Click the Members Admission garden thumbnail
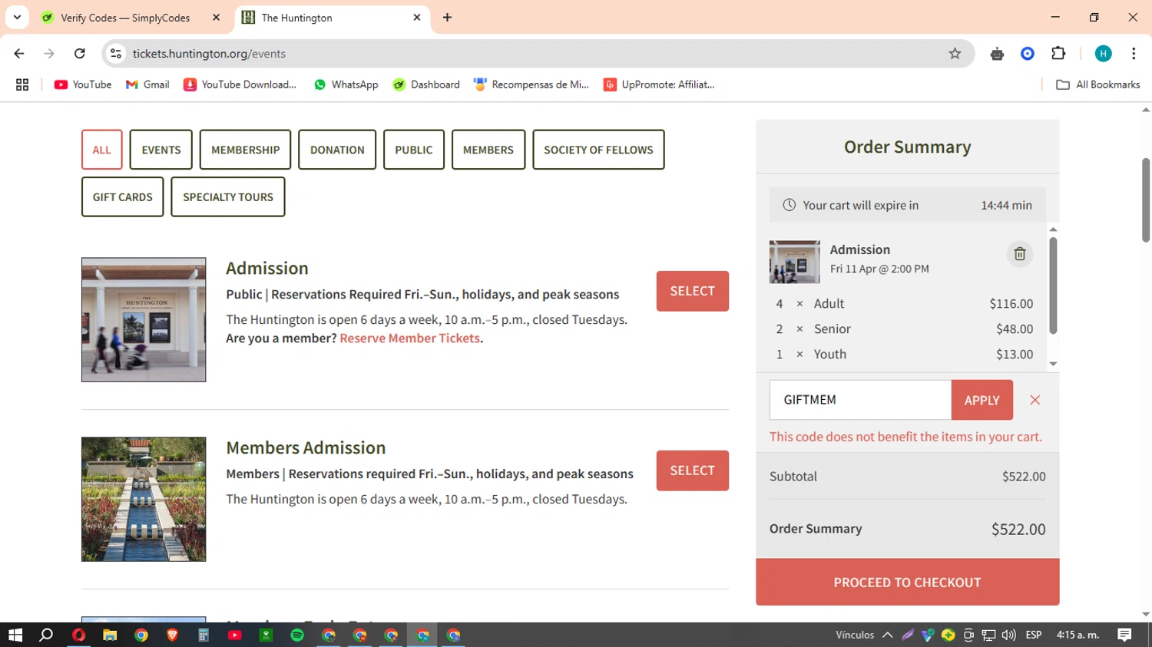This screenshot has height=647, width=1152. pyautogui.click(x=144, y=499)
